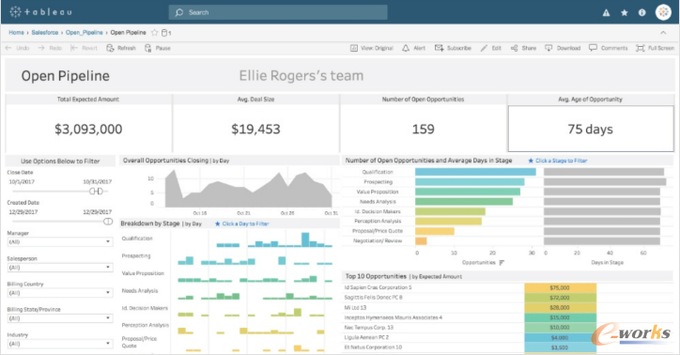This screenshot has width=680, height=355.
Task: Click the Close Date slider handle
Action: point(96,192)
